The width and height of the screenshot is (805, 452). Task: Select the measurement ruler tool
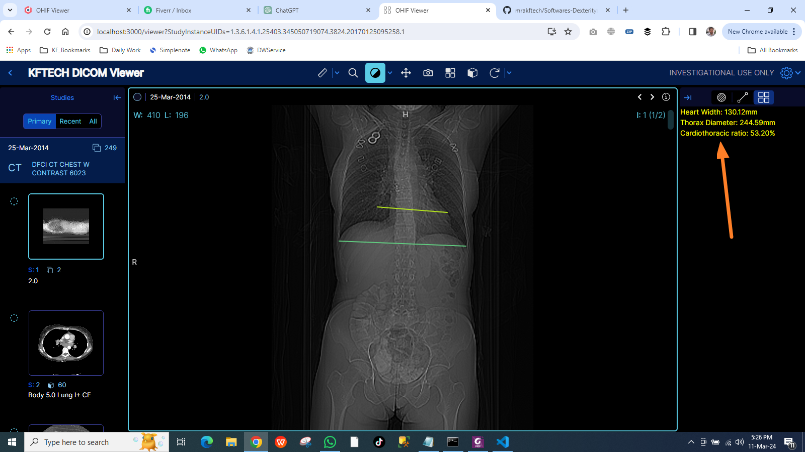pyautogui.click(x=323, y=73)
